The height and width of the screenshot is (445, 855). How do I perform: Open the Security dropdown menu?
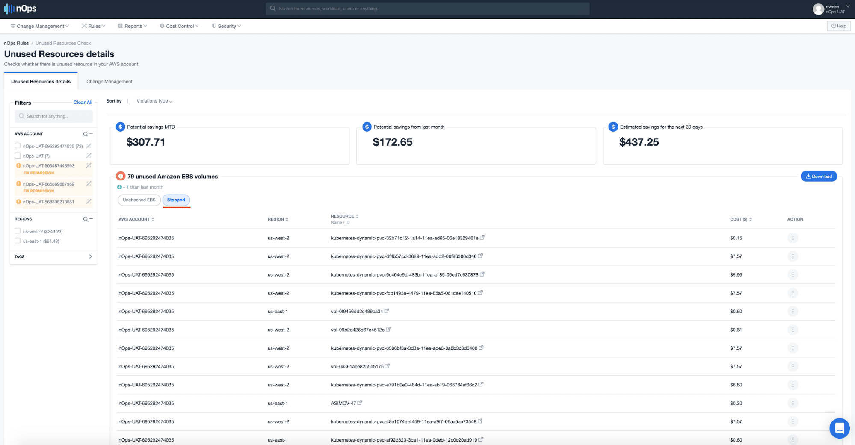226,26
